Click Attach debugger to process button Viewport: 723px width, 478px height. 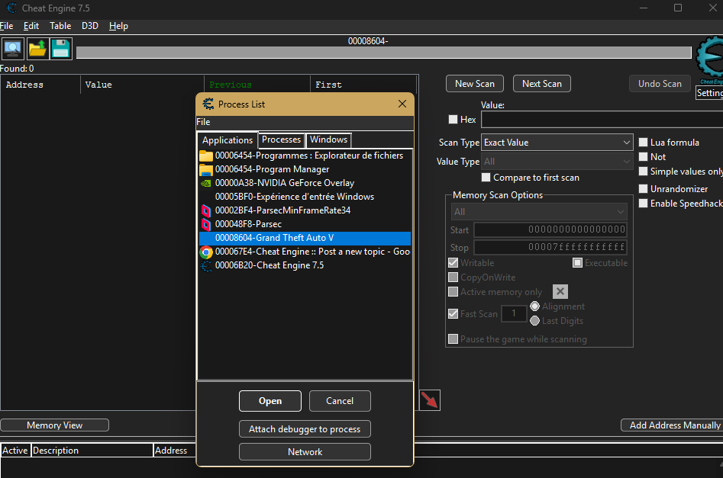coord(305,429)
